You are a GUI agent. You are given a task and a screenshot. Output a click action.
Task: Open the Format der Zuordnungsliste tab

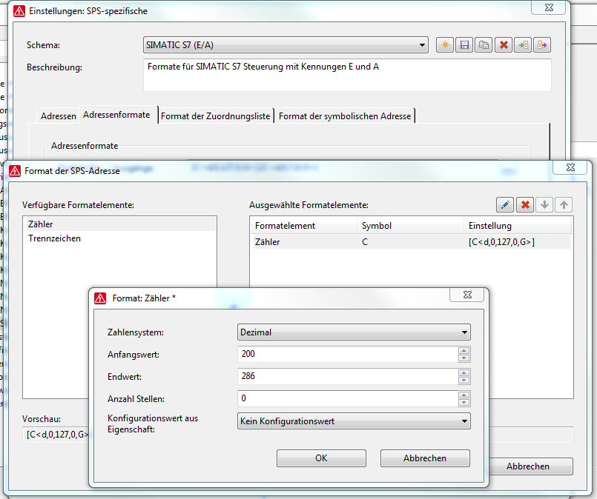[x=216, y=116]
